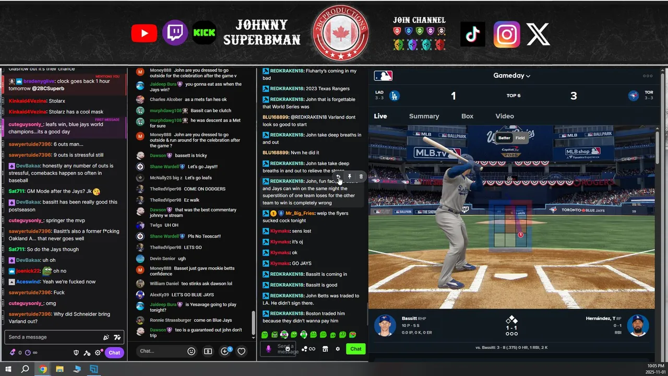Open Kick chat shop icon

[325, 349]
